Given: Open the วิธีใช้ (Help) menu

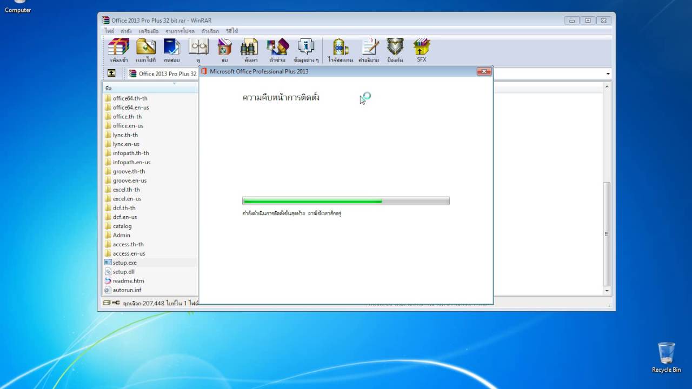Looking at the screenshot, I should [x=232, y=31].
